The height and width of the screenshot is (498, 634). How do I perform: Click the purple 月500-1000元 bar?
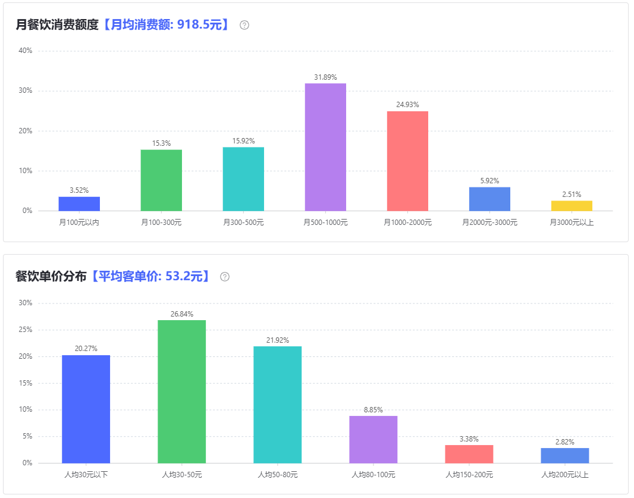pyautogui.click(x=325, y=147)
